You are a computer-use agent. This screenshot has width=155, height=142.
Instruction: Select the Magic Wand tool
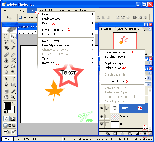click(x=13, y=42)
